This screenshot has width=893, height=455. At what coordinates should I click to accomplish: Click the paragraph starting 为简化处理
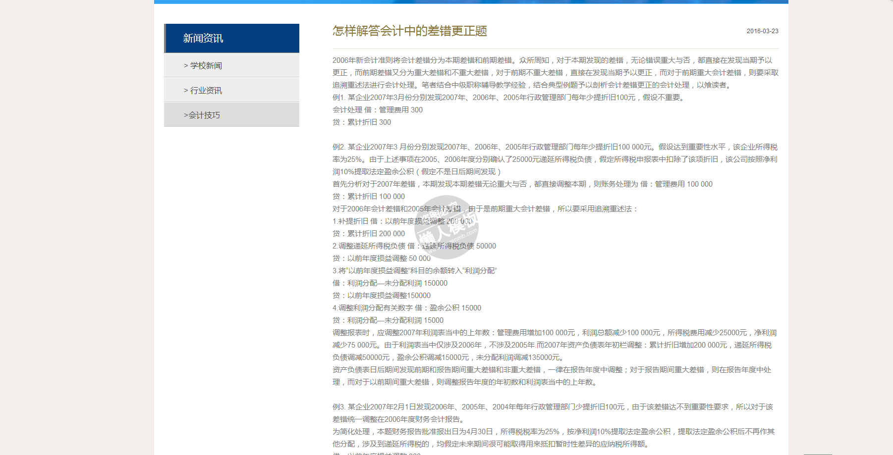pos(553,438)
